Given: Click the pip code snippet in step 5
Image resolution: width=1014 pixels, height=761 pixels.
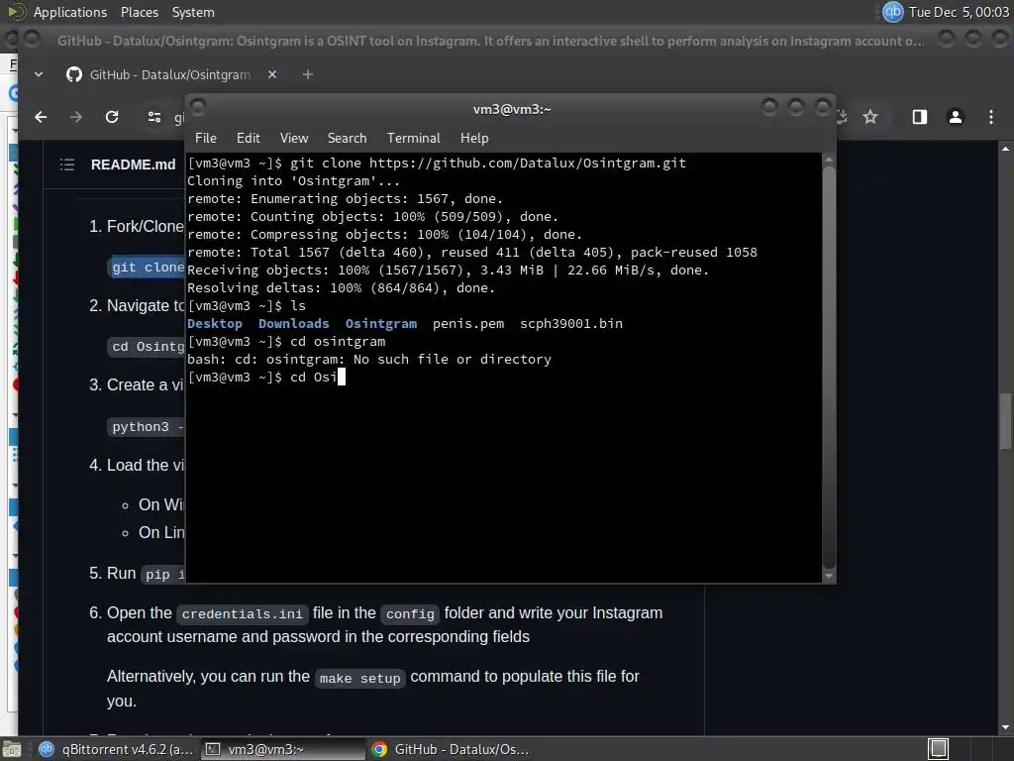Looking at the screenshot, I should (163, 574).
